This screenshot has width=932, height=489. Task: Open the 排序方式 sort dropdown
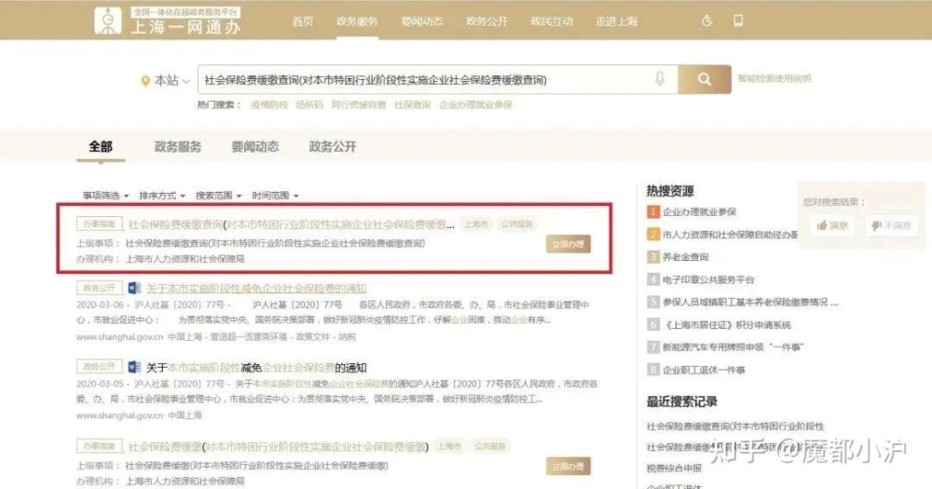[162, 196]
